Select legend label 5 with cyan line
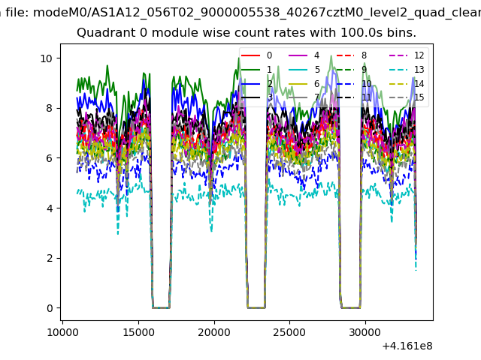The height and width of the screenshot is (360, 481). [304, 70]
